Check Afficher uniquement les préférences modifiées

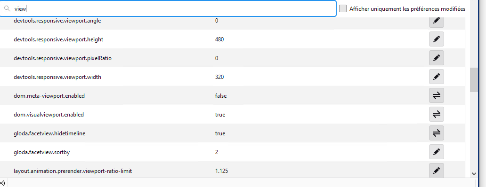(343, 8)
